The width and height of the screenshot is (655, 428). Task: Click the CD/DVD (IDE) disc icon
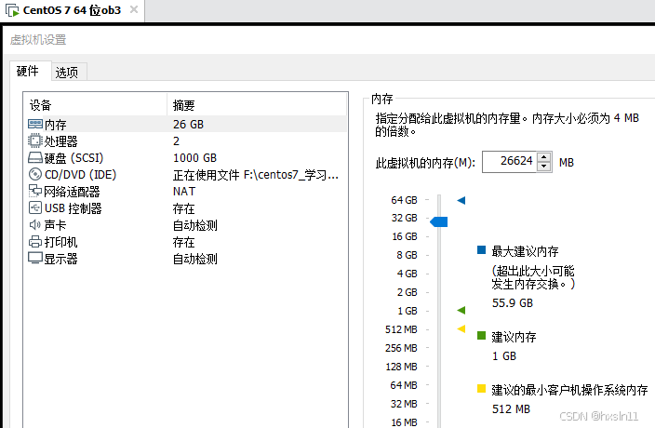pos(35,174)
